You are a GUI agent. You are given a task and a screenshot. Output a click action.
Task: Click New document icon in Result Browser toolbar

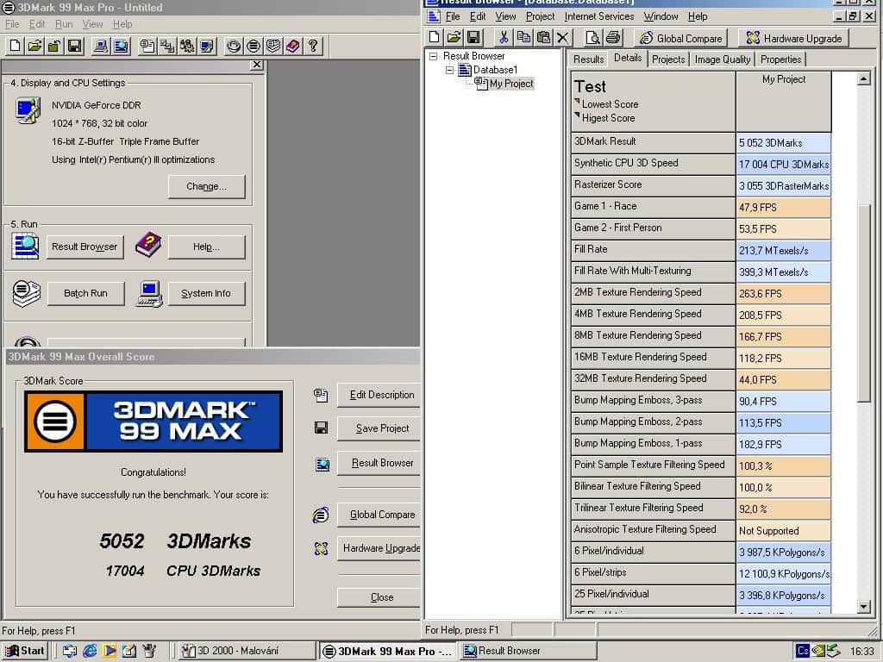tap(435, 38)
